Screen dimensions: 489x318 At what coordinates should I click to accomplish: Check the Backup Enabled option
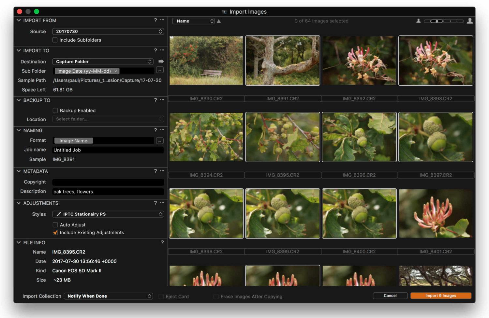(x=55, y=110)
